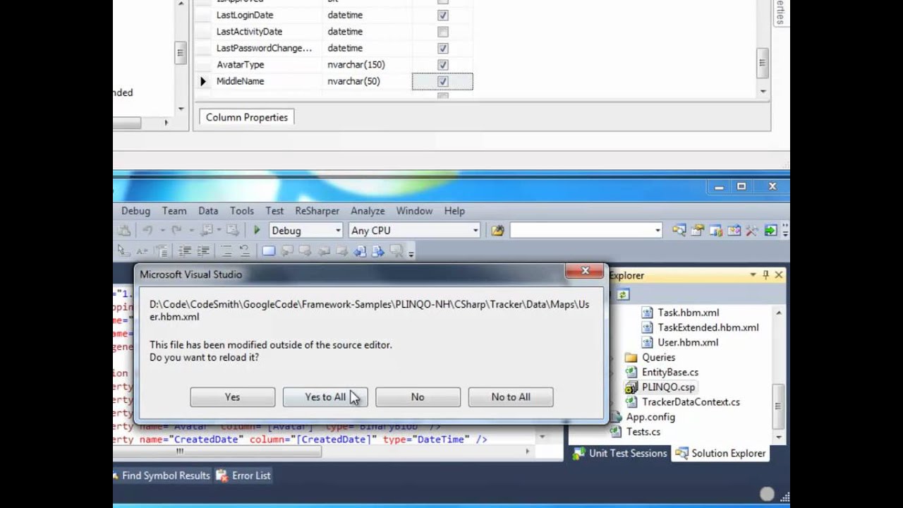The height and width of the screenshot is (508, 903).
Task: Open the Properties Window toolbar icon
Action: [697, 230]
